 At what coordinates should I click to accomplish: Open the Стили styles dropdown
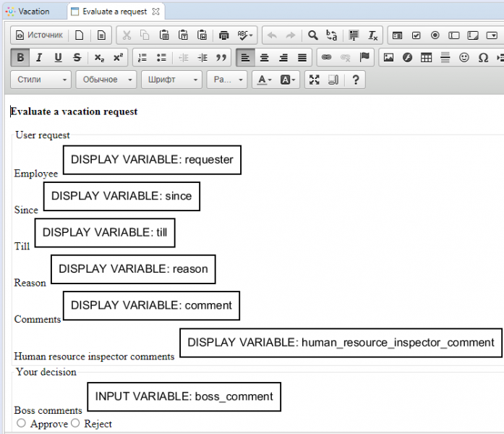point(43,80)
